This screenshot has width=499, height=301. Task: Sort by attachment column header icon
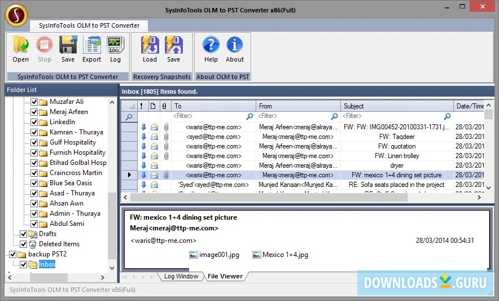point(164,106)
